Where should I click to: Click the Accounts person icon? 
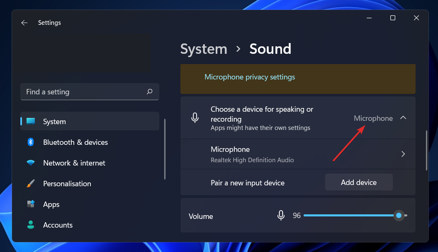tap(31, 225)
